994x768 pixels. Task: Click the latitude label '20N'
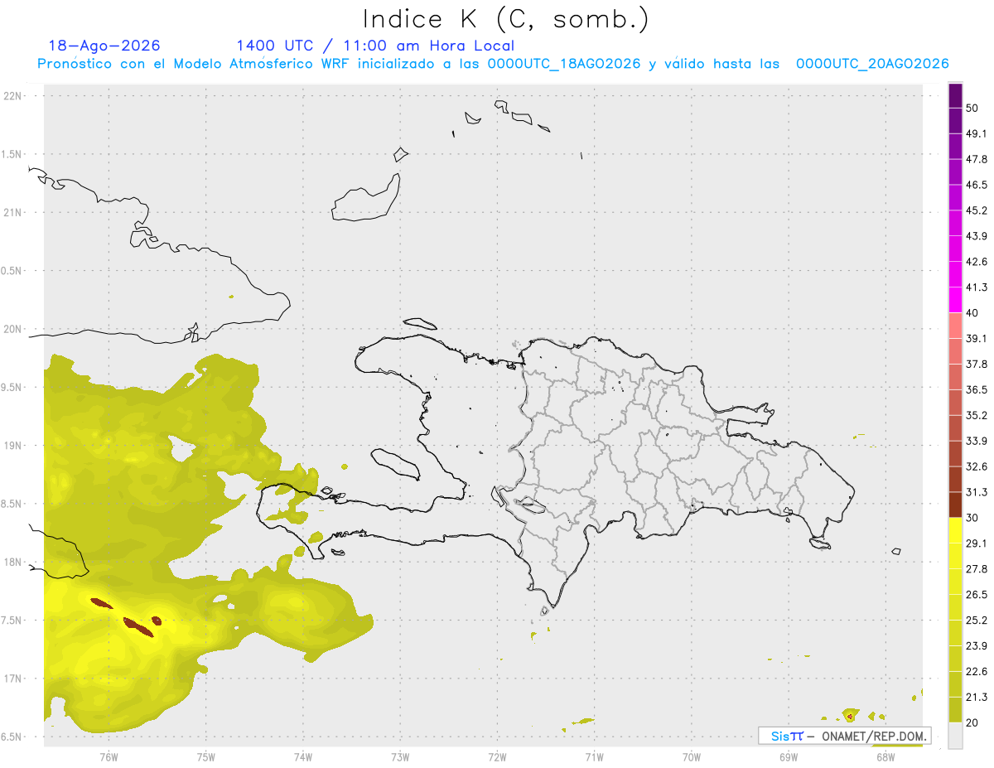[13, 330]
